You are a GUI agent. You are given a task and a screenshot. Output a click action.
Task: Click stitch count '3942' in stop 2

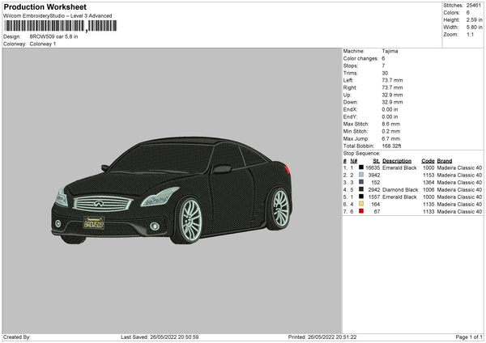373,176
